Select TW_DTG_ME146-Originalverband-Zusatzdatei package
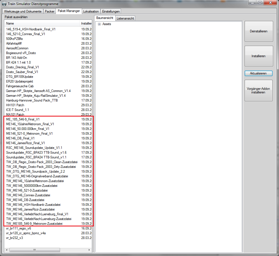This screenshot has height=256, width=279. tap(37, 176)
